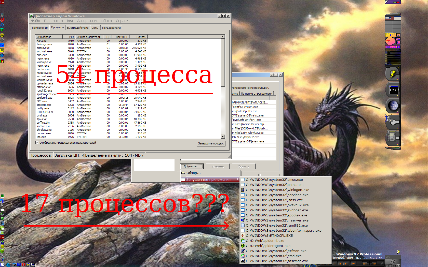428x267 pixels.
Task: Switch to the Сеть tab
Action: [x=95, y=28]
